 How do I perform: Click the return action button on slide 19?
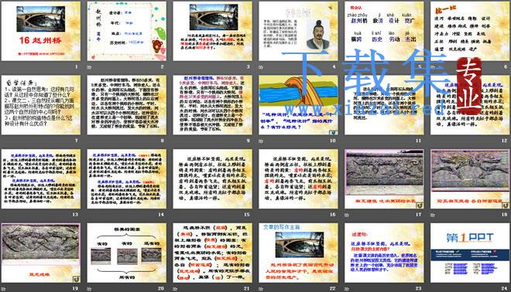pyautogui.click(x=76, y=279)
